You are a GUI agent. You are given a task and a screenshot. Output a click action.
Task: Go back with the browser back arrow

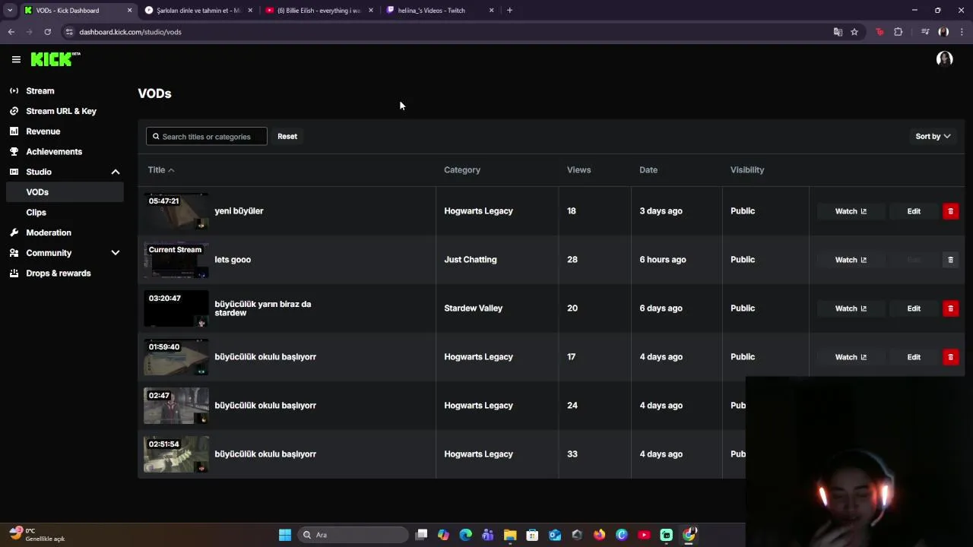pos(11,32)
